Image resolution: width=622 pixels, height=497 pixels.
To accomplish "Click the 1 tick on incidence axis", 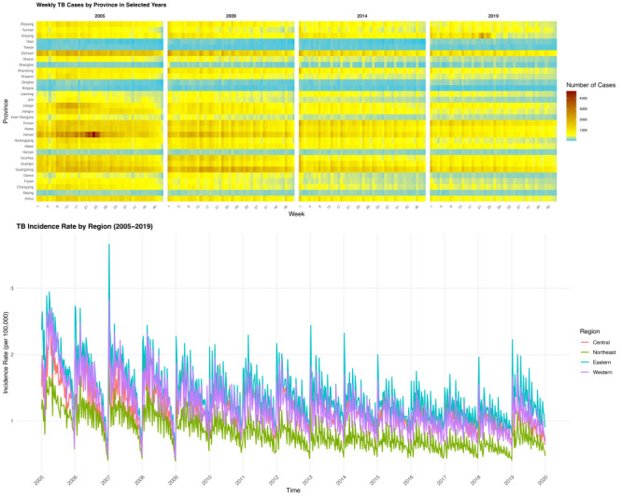I will pyautogui.click(x=12, y=420).
